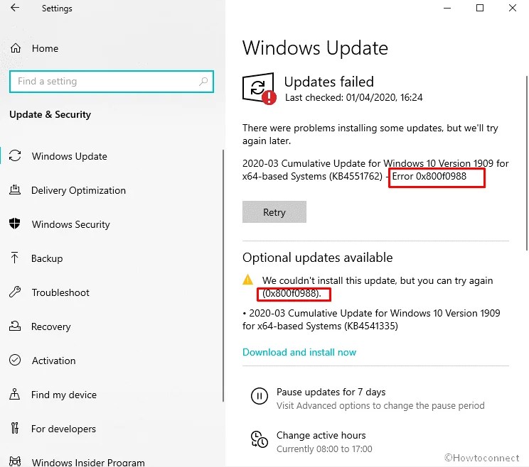Image resolution: width=529 pixels, height=467 pixels.
Task: Open Delivery Optimization settings
Action: coord(78,190)
